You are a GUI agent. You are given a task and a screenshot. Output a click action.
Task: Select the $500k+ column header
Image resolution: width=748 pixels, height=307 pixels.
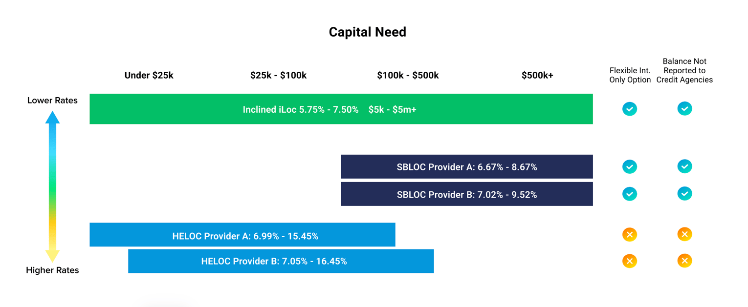537,75
